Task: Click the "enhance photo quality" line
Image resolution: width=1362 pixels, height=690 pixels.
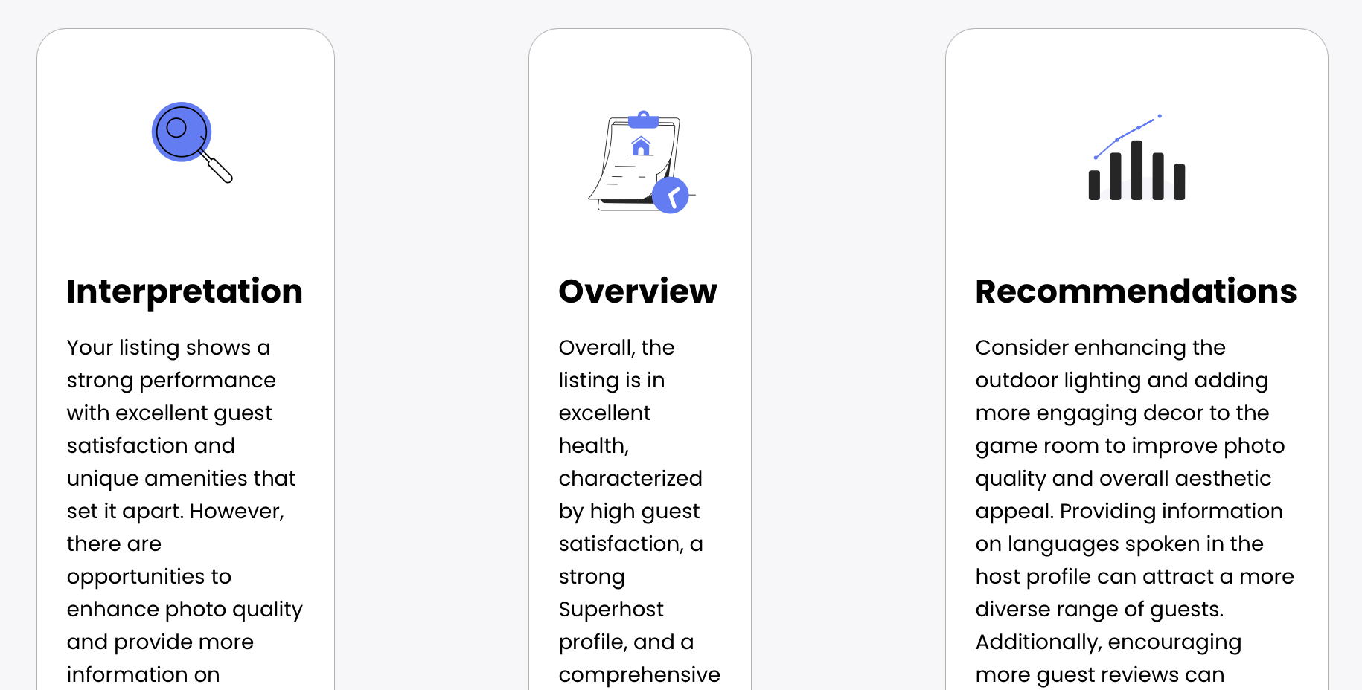Action: tap(185, 610)
